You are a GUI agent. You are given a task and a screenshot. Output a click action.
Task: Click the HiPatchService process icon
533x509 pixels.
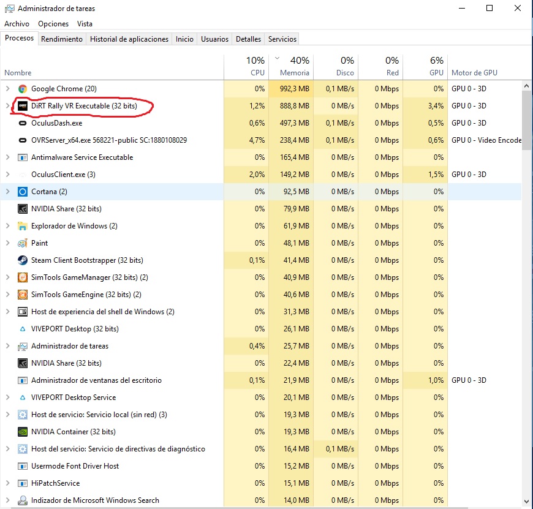pyautogui.click(x=23, y=483)
